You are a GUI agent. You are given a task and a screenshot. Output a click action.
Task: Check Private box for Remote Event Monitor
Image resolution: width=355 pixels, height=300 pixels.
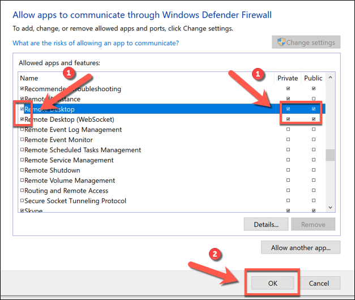[288, 140]
